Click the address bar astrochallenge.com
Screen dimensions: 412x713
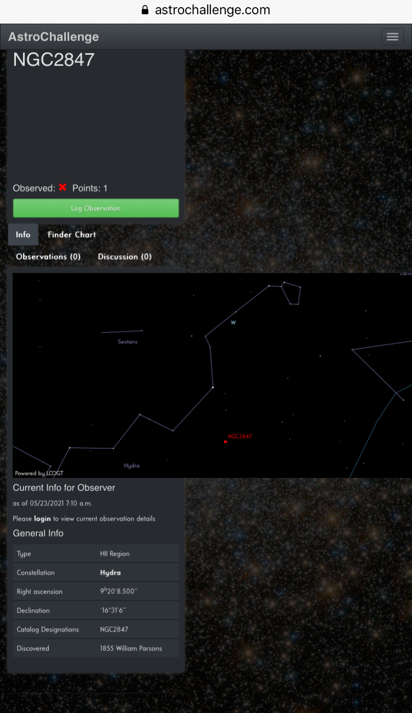(213, 10)
